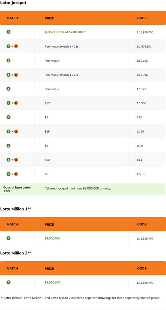Click the 1:15,890,700 odds in Lotto Jackpot table
Image resolution: width=166 pixels, height=310 pixels.
[x=145, y=32]
